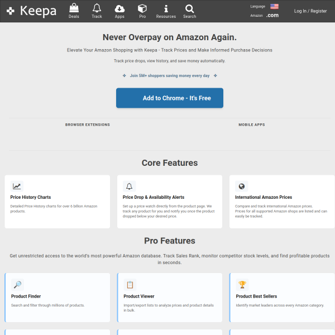Click 'Identify market leaders across every Amazon category'
The image size is (335, 335).
click(x=280, y=305)
